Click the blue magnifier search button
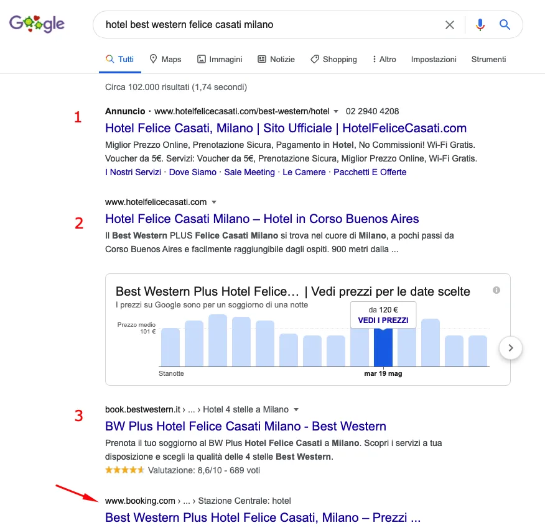This screenshot has height=528, width=545. 505,25
